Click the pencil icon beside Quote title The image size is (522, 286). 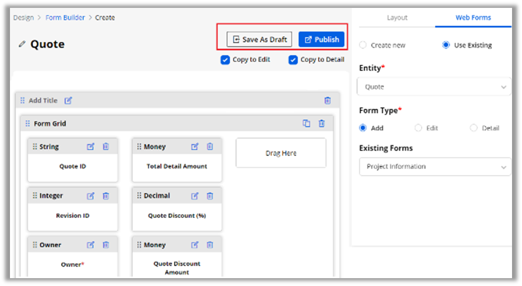tap(22, 45)
